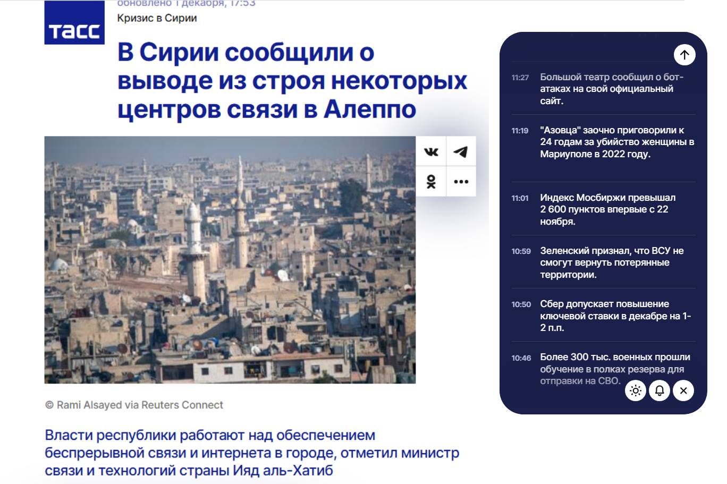
Task: Click the 'обновлено 1 декабря' update date
Action: click(187, 3)
